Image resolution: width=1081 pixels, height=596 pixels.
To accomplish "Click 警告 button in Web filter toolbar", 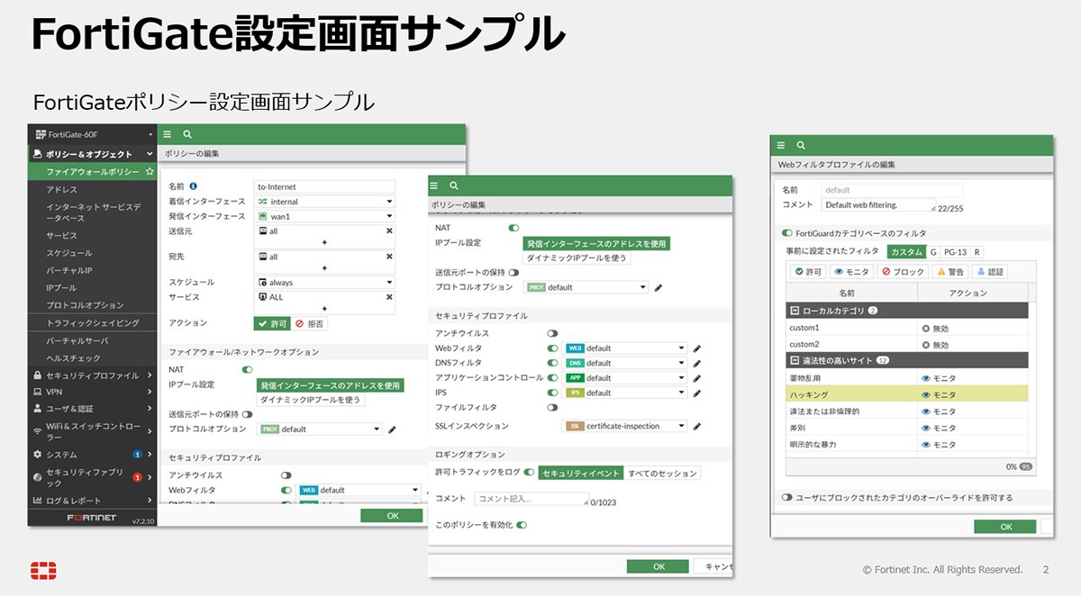I will (950, 271).
